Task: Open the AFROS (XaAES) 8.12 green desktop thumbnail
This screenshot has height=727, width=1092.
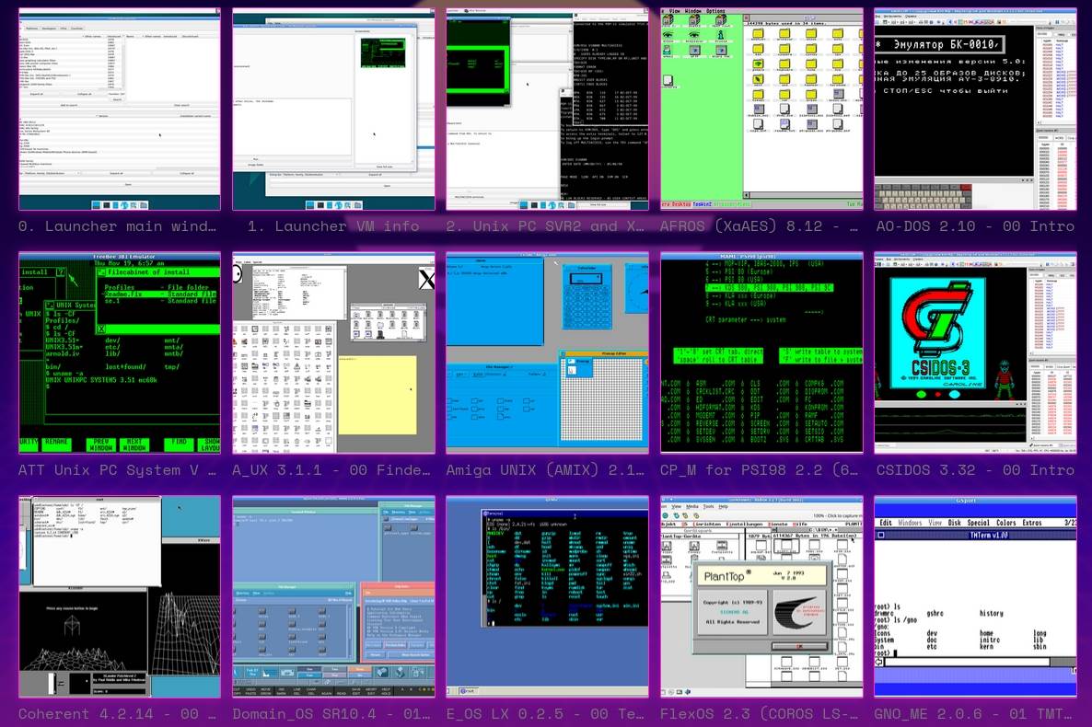Action: point(761,110)
